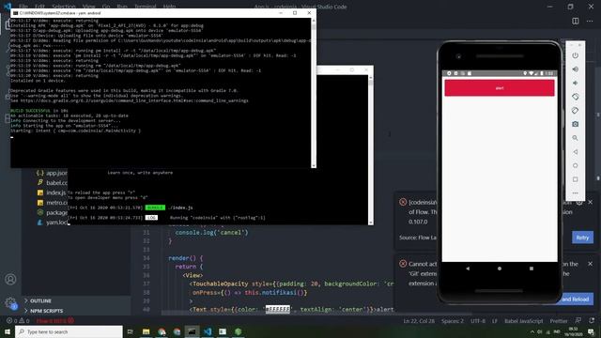The height and width of the screenshot is (338, 601).
Task: Click console.log('cancel') line in editor
Action: tap(211, 233)
